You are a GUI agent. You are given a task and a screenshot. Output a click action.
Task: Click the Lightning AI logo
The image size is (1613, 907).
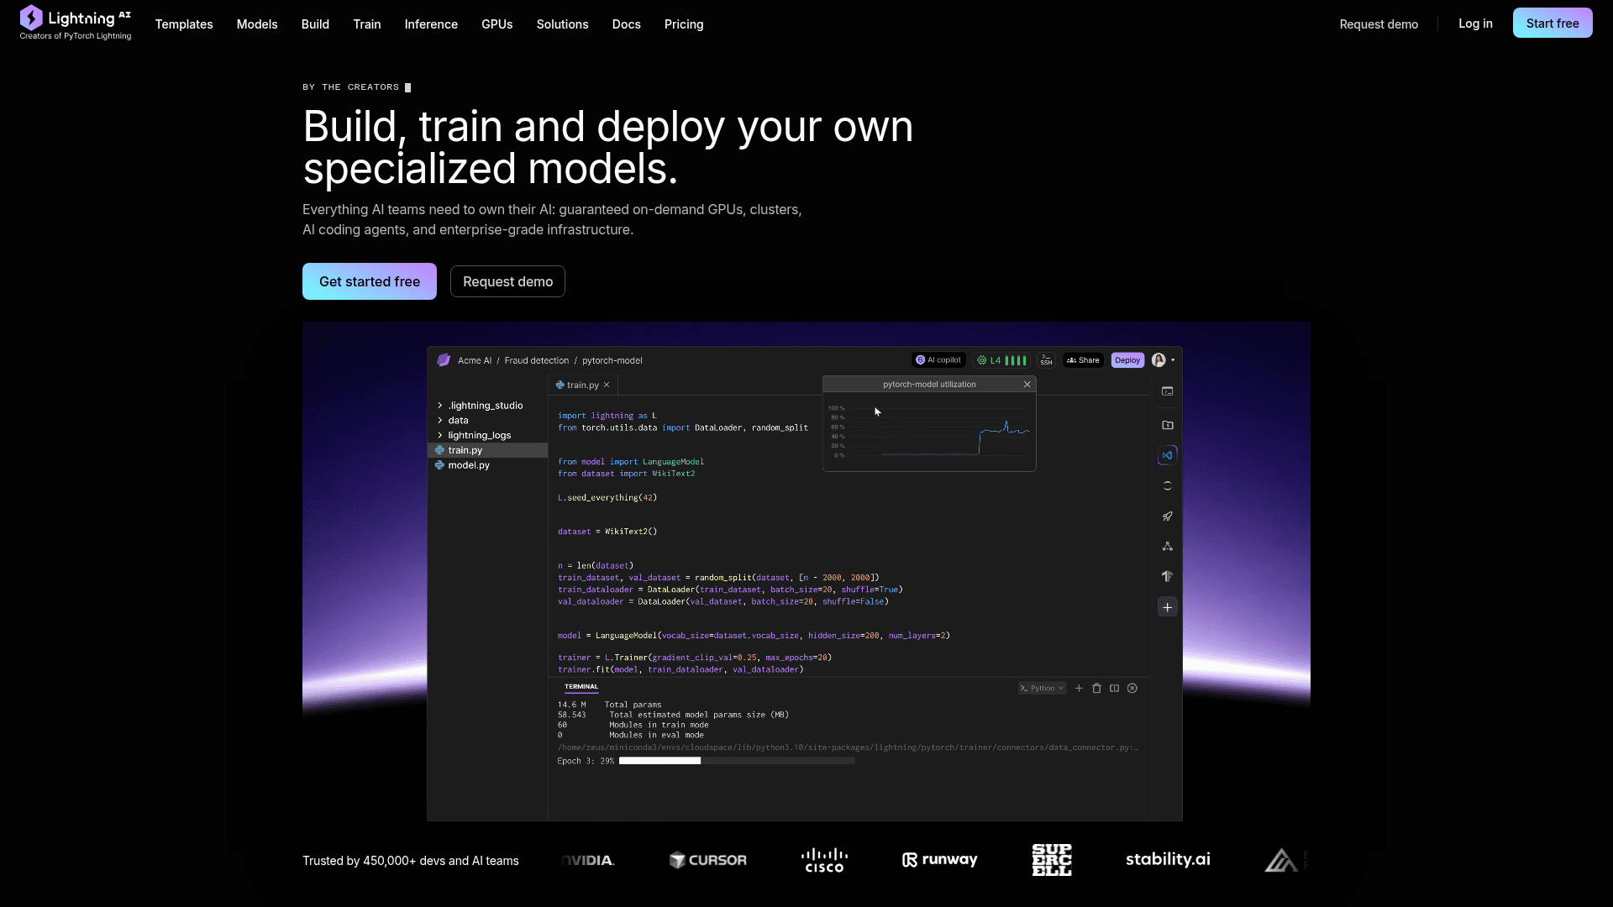(76, 23)
